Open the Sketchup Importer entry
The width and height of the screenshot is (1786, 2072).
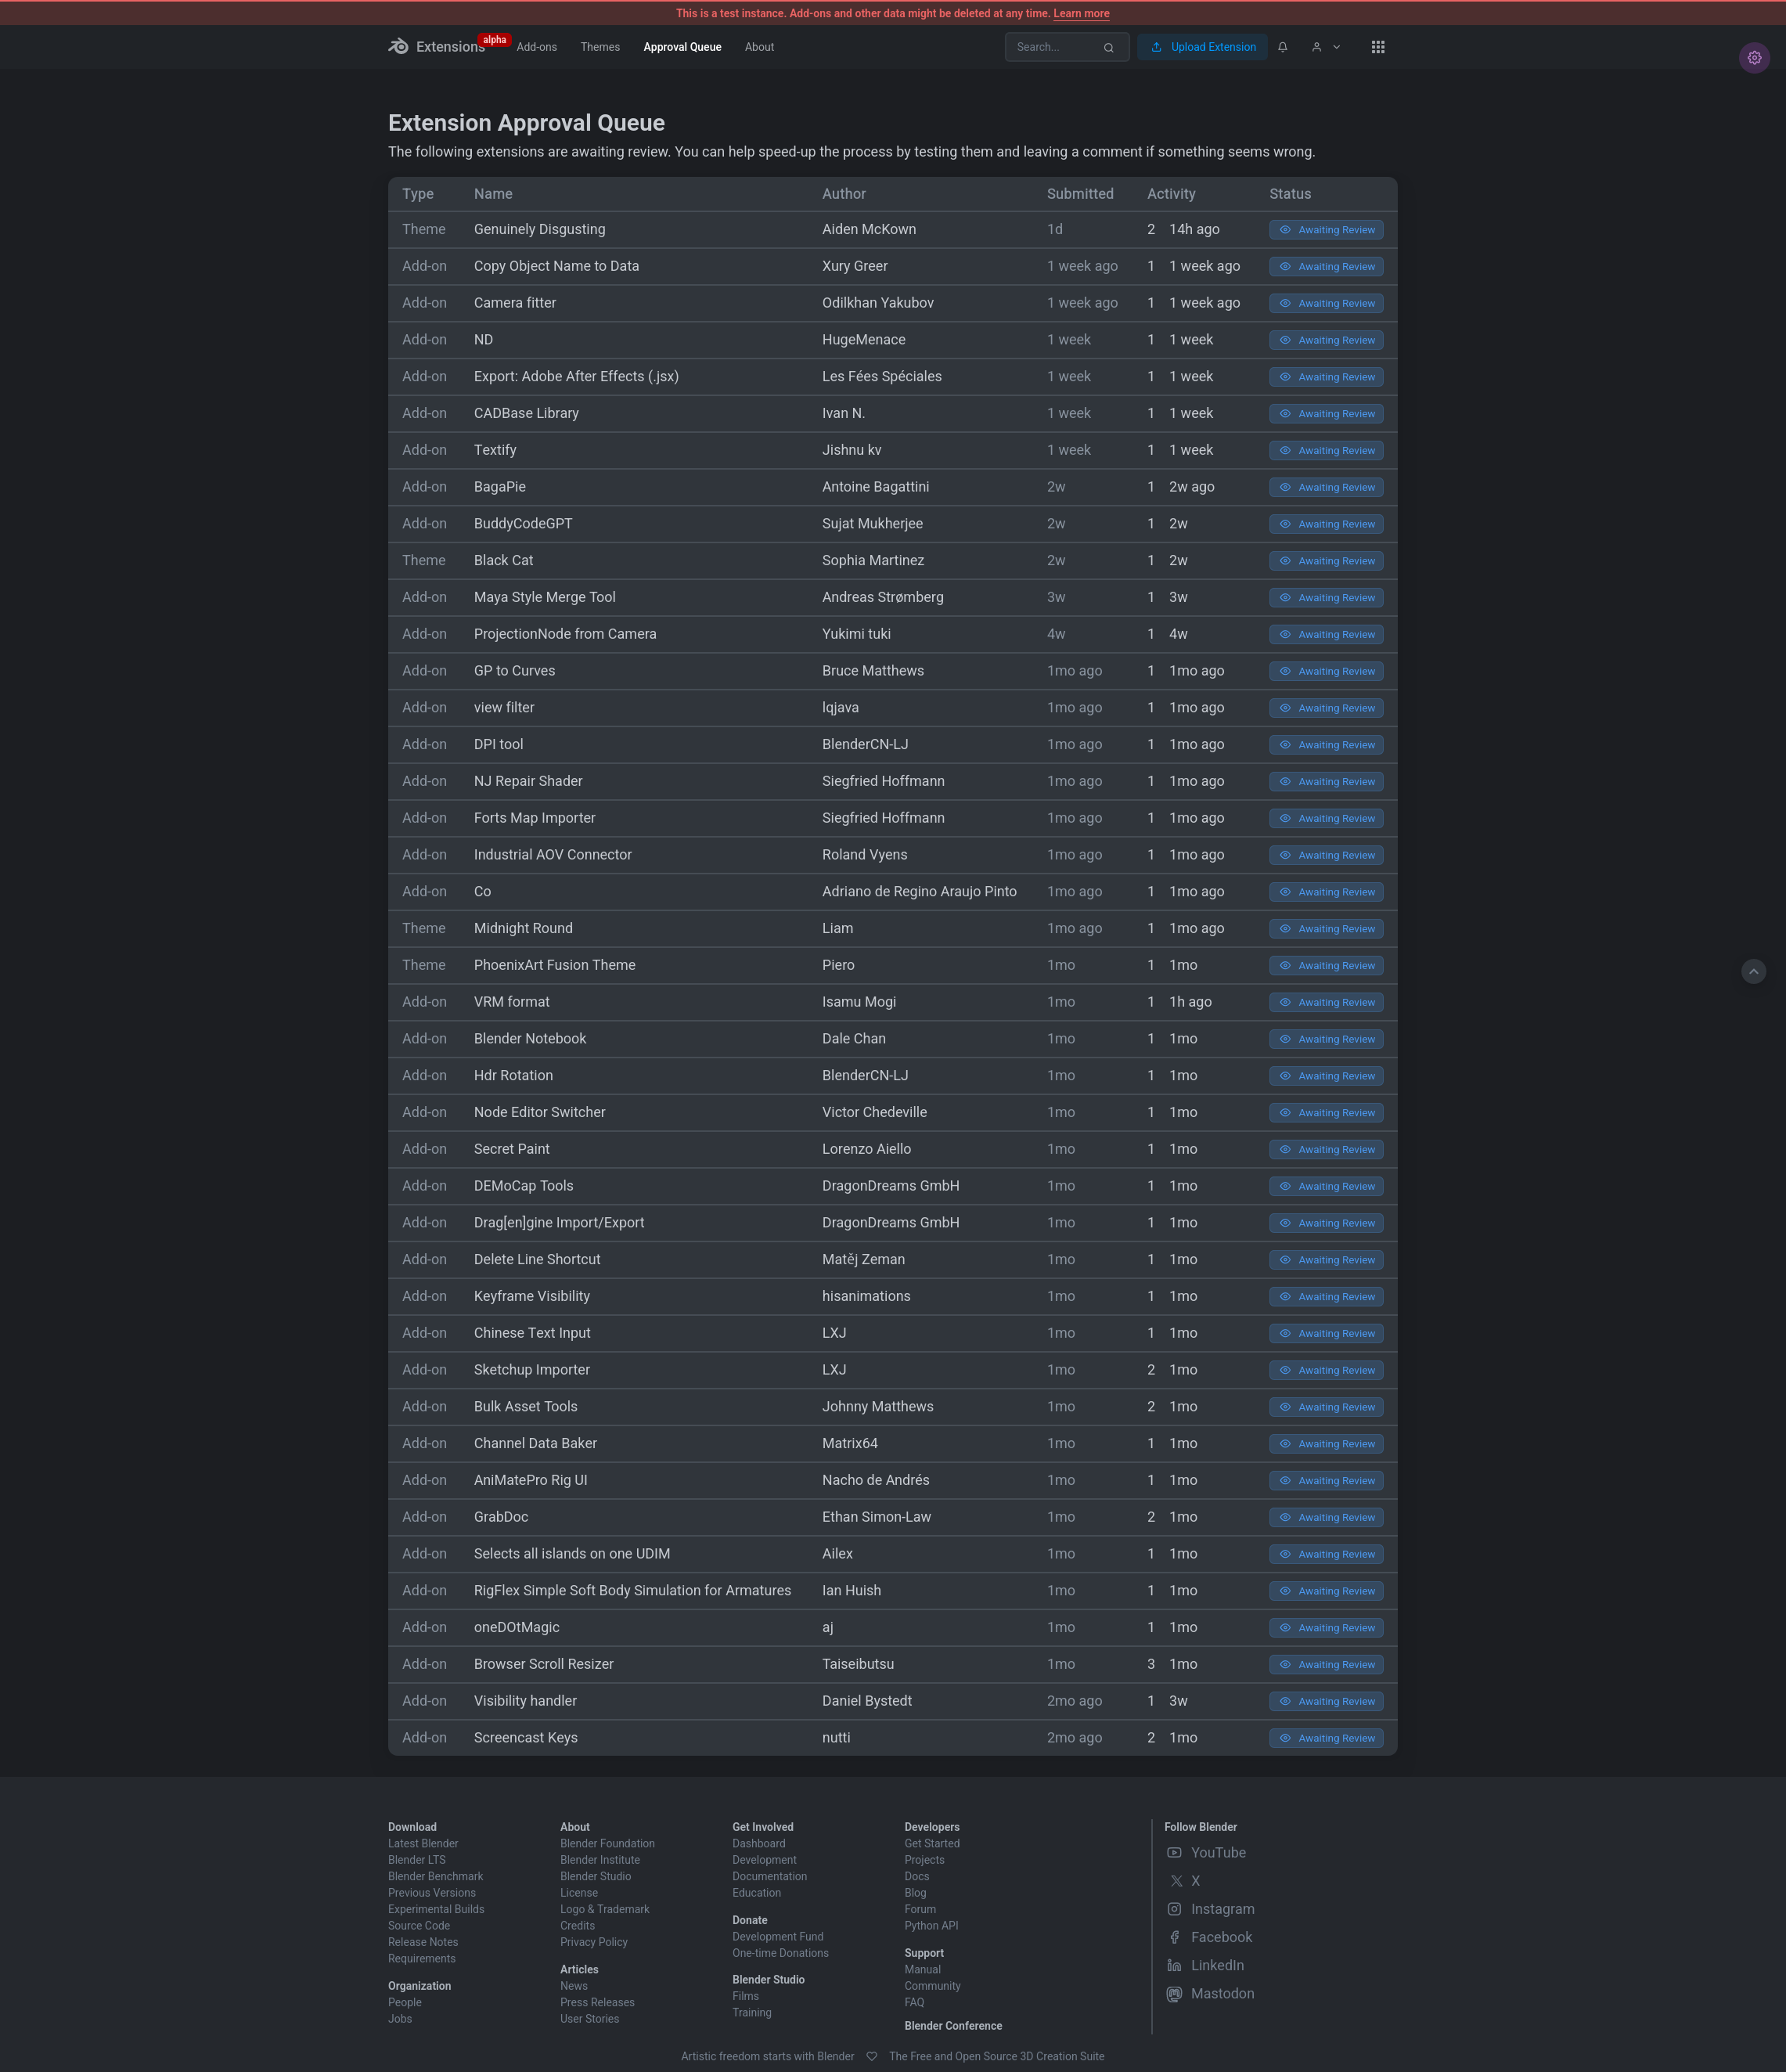532,1370
